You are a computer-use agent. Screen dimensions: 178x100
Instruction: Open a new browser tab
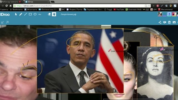tap(53, 2)
